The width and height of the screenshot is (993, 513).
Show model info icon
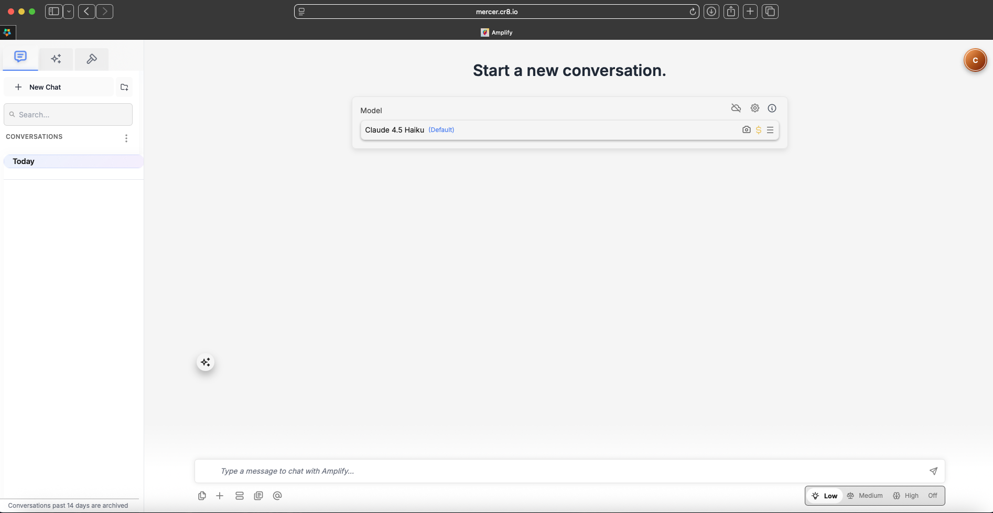click(x=772, y=108)
